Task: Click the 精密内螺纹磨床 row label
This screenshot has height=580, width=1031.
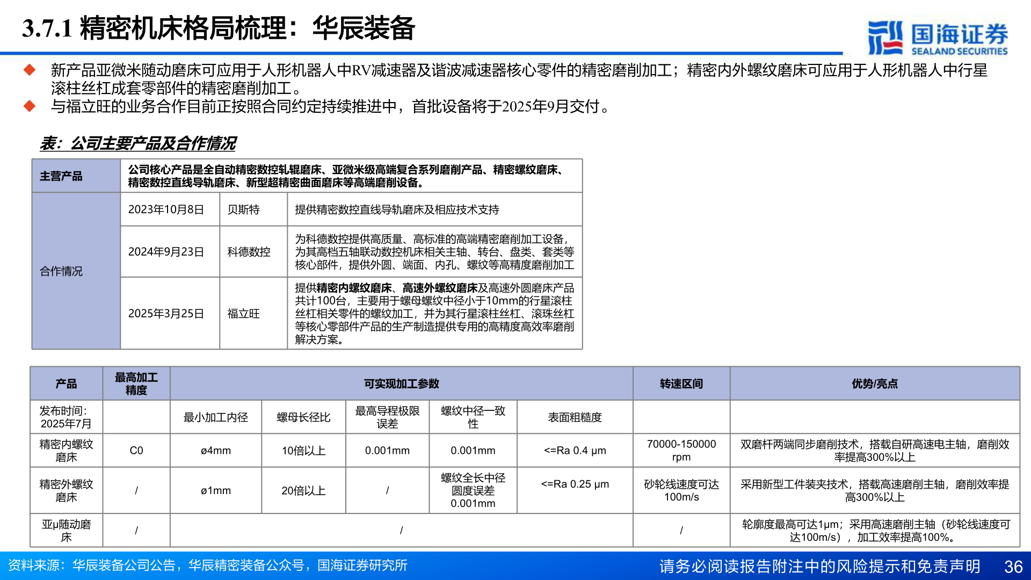Action: pyautogui.click(x=66, y=451)
